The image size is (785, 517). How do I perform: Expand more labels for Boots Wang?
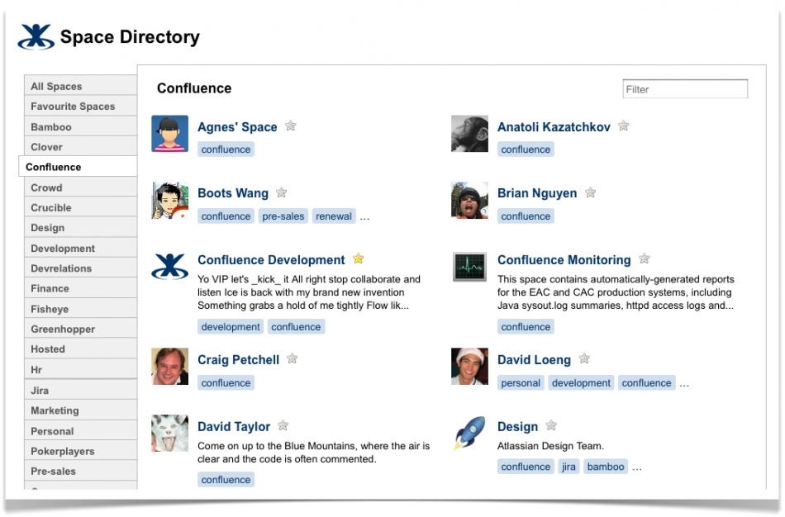tap(364, 218)
